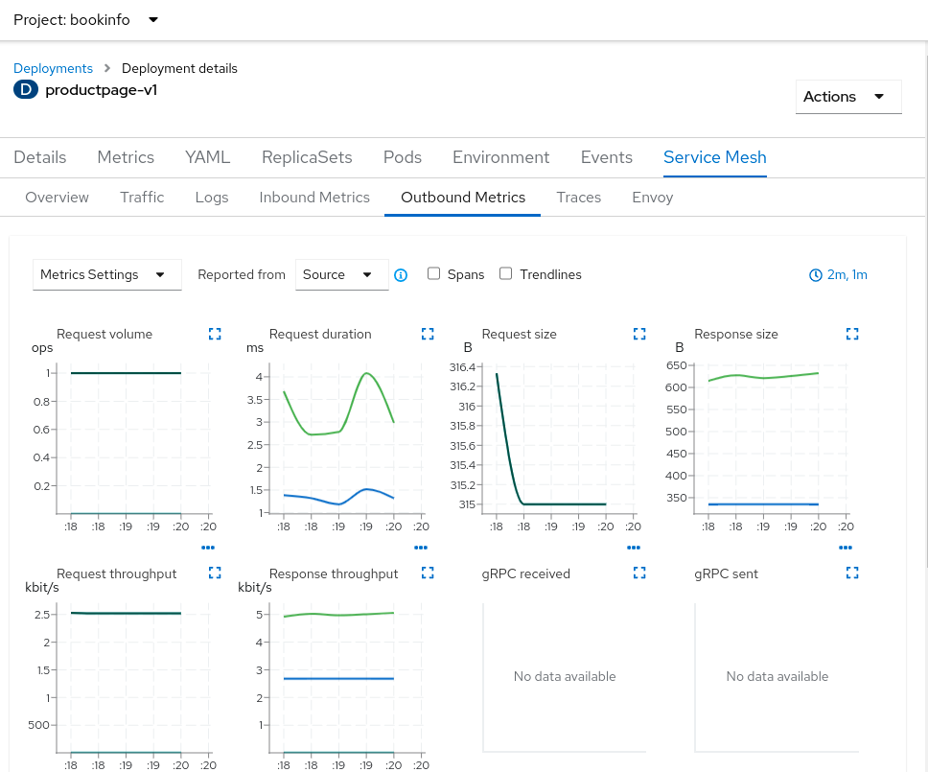Open the ellipsis menu under Response size chart
Viewport: 928px width, 772px height.
click(845, 548)
